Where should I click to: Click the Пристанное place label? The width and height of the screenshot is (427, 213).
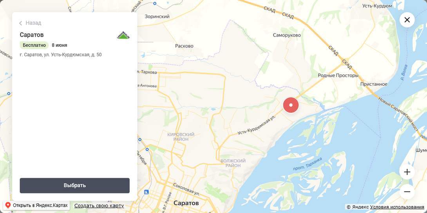(374, 84)
